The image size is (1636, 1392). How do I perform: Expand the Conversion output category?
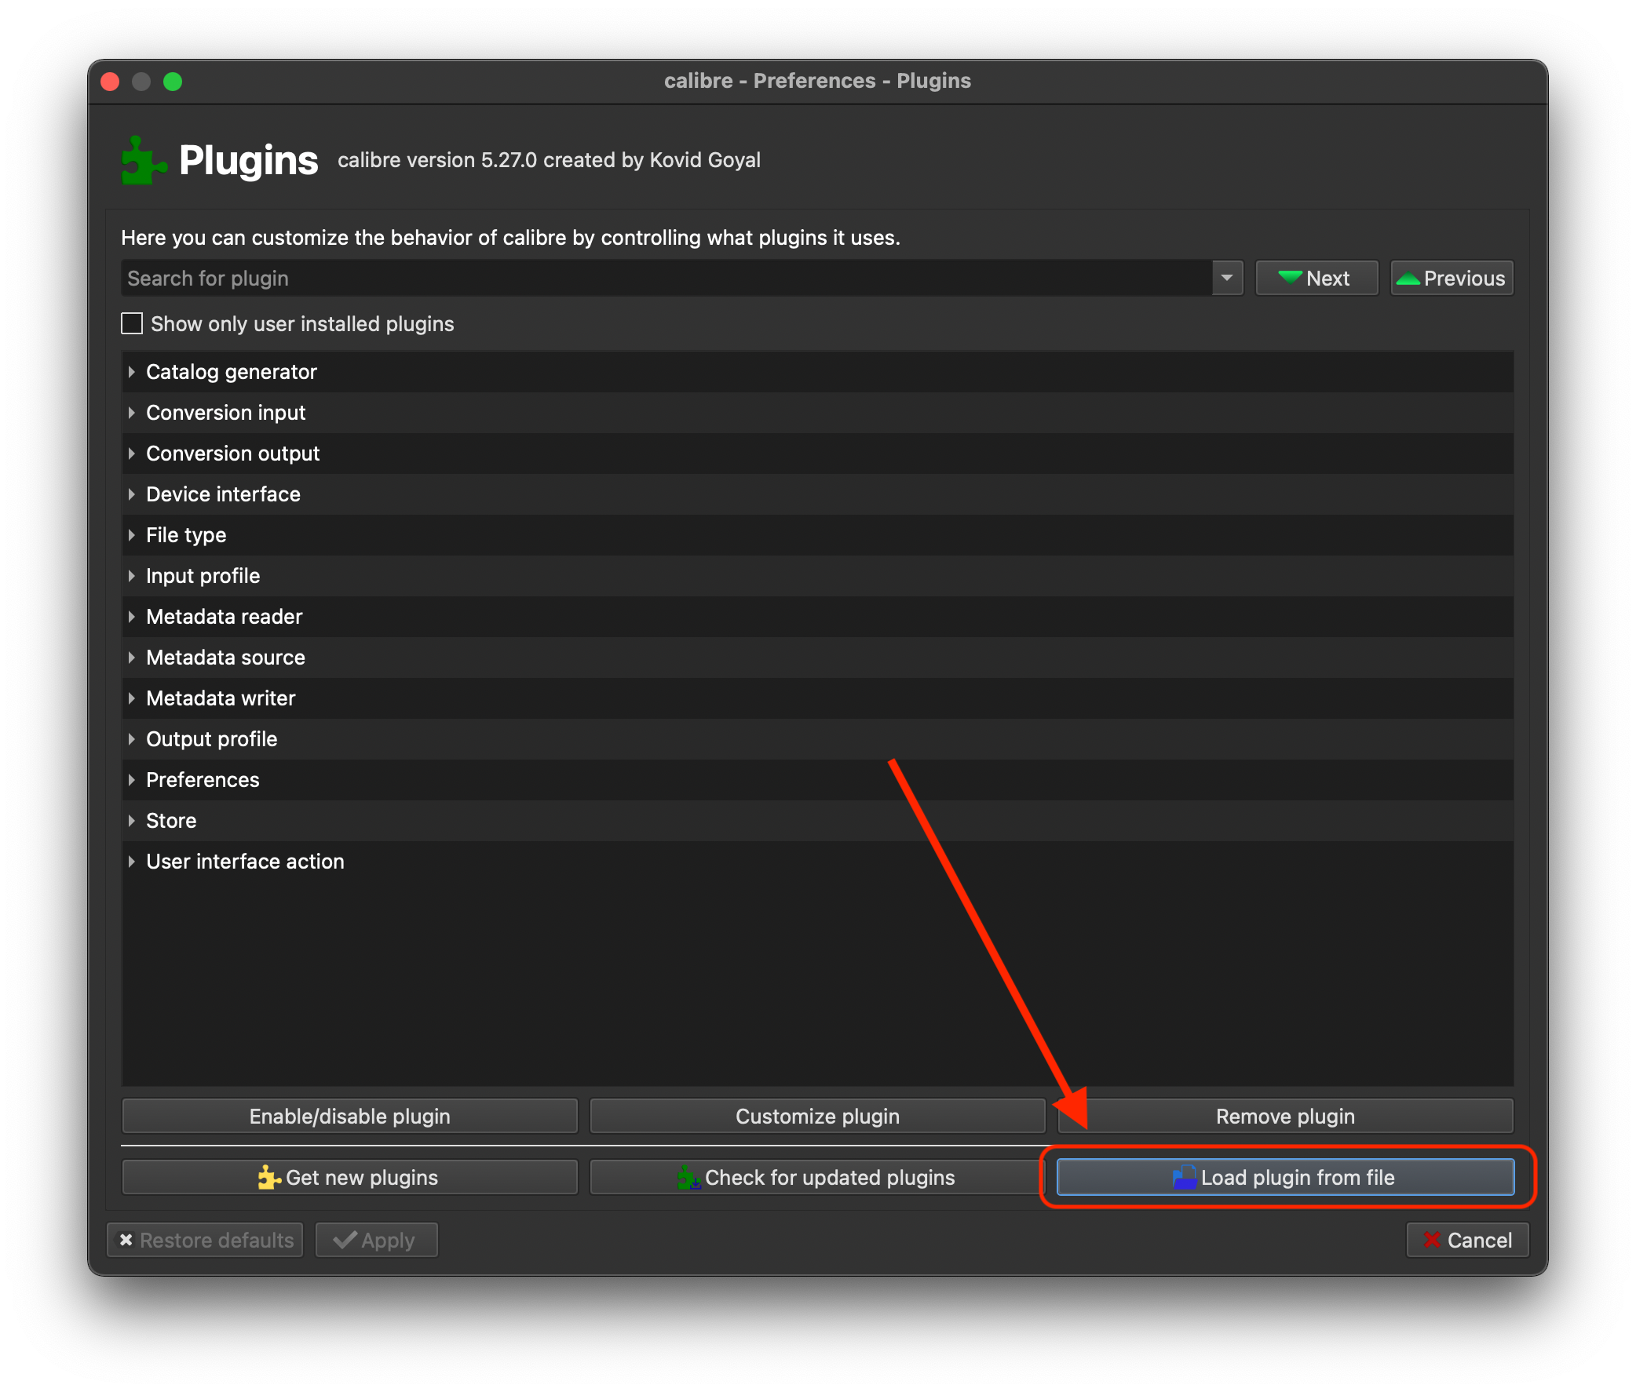coord(131,454)
